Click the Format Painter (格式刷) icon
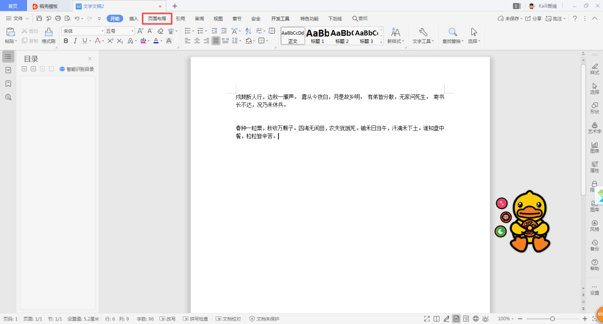 coord(48,35)
